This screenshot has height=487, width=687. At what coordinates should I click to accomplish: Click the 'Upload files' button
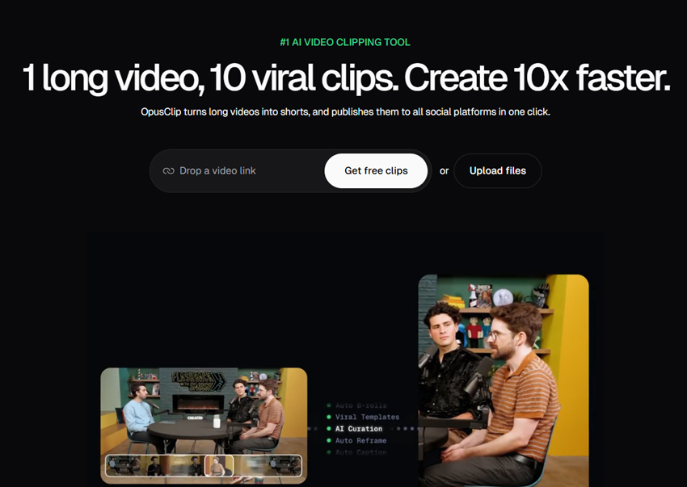(x=498, y=170)
